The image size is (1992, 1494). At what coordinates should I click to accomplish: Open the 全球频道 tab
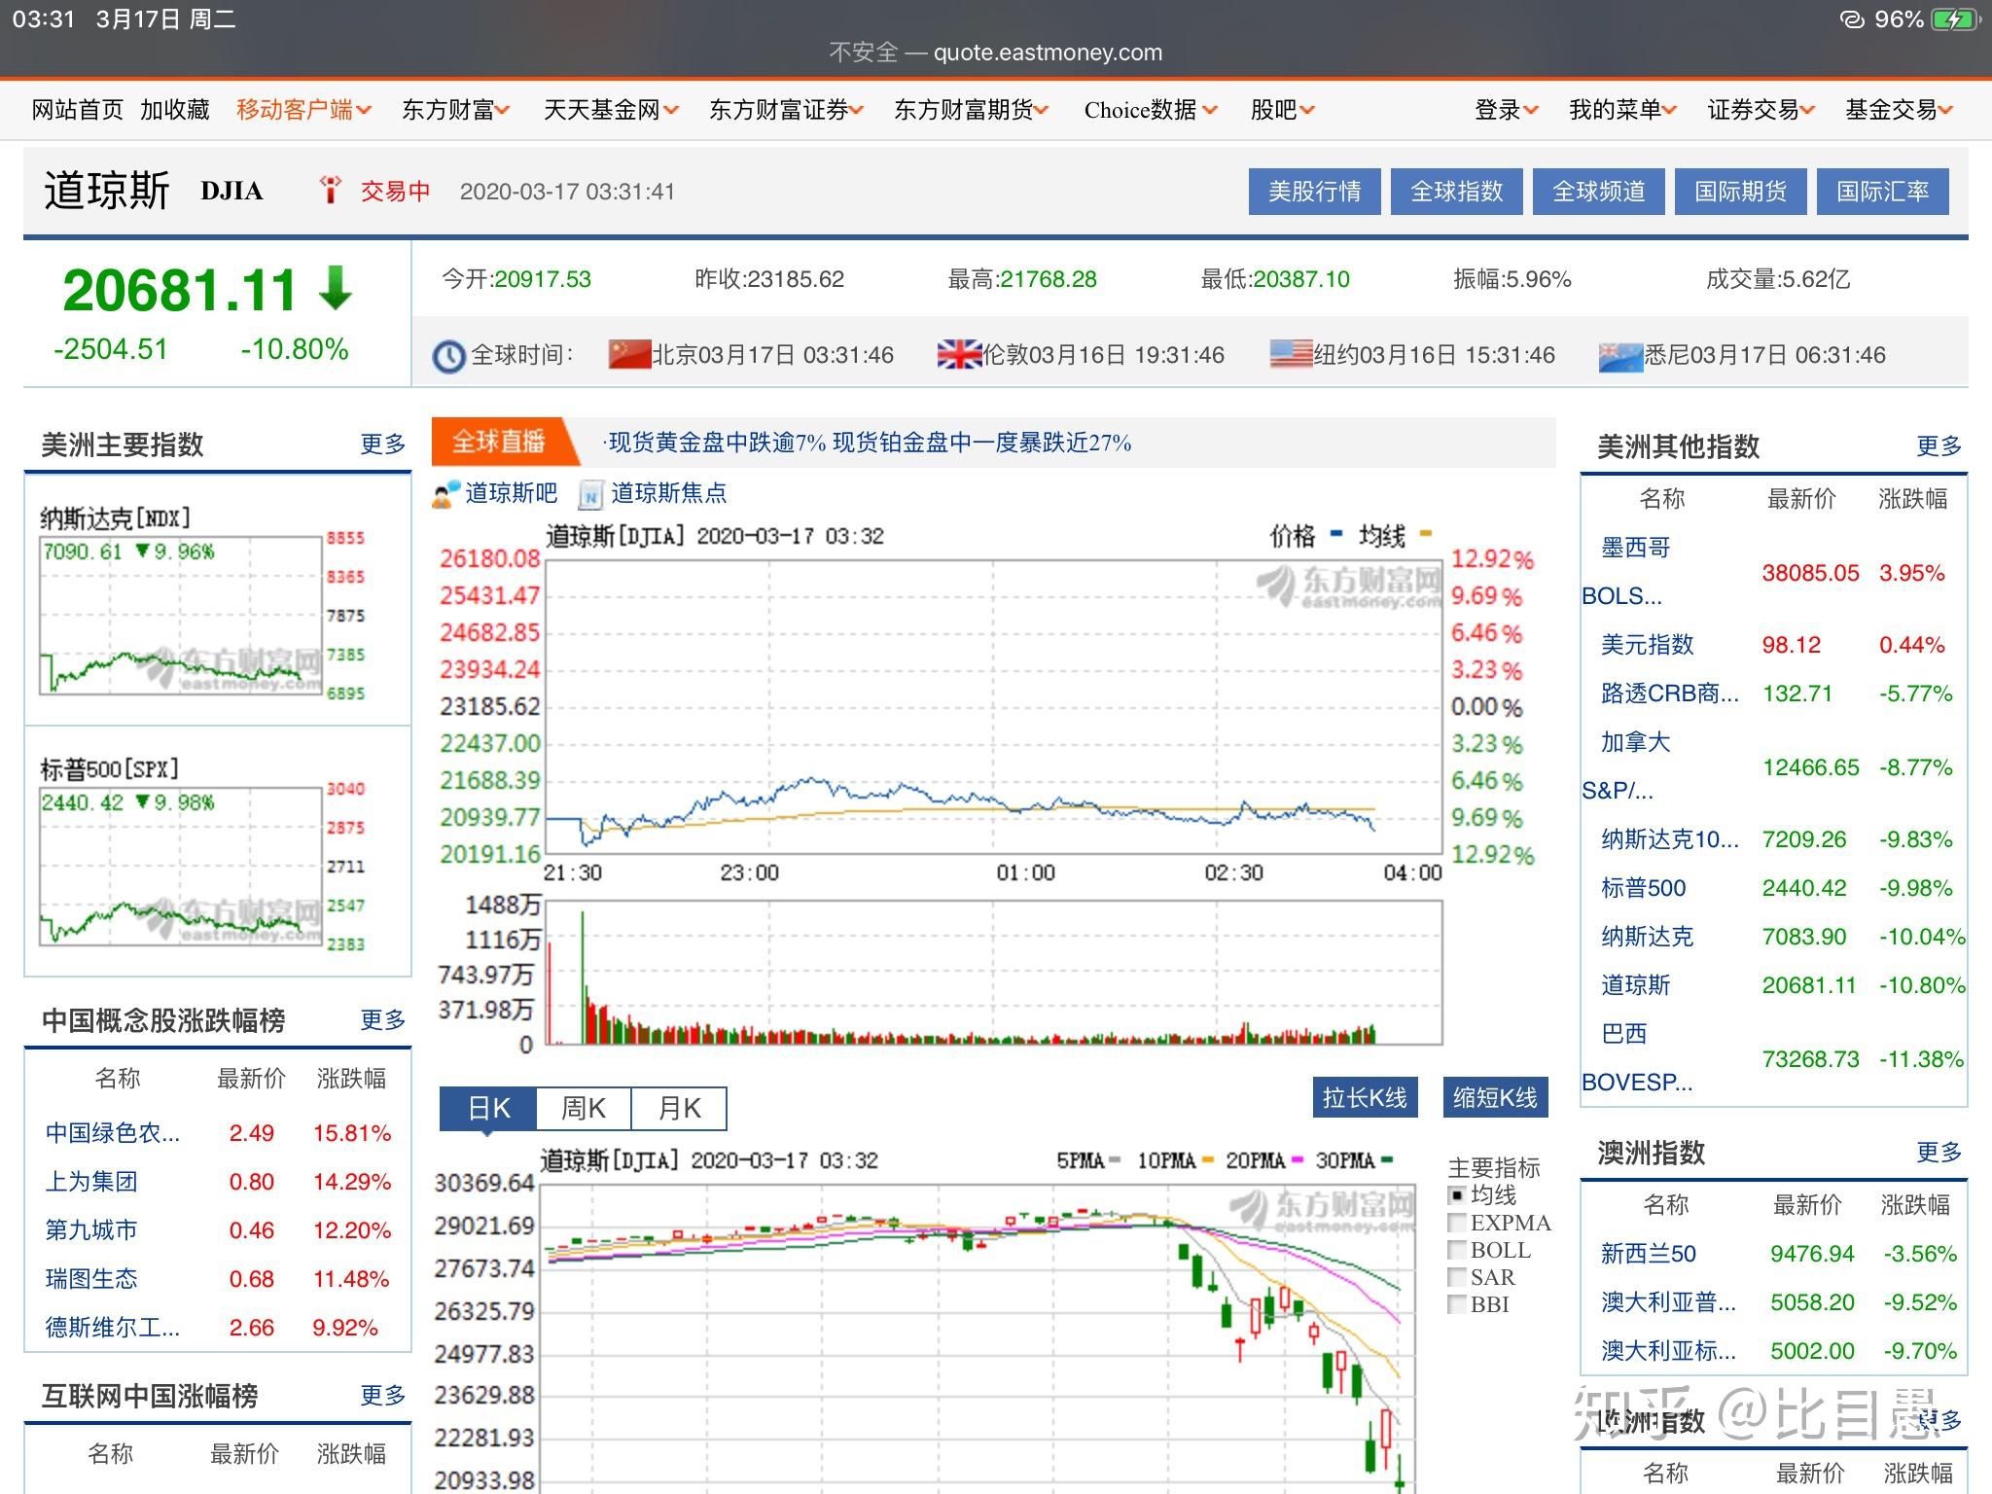coord(1599,191)
